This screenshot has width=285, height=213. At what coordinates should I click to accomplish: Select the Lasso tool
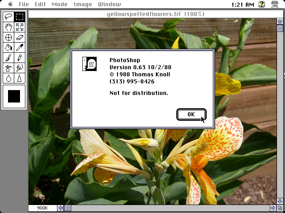[x=8, y=17]
